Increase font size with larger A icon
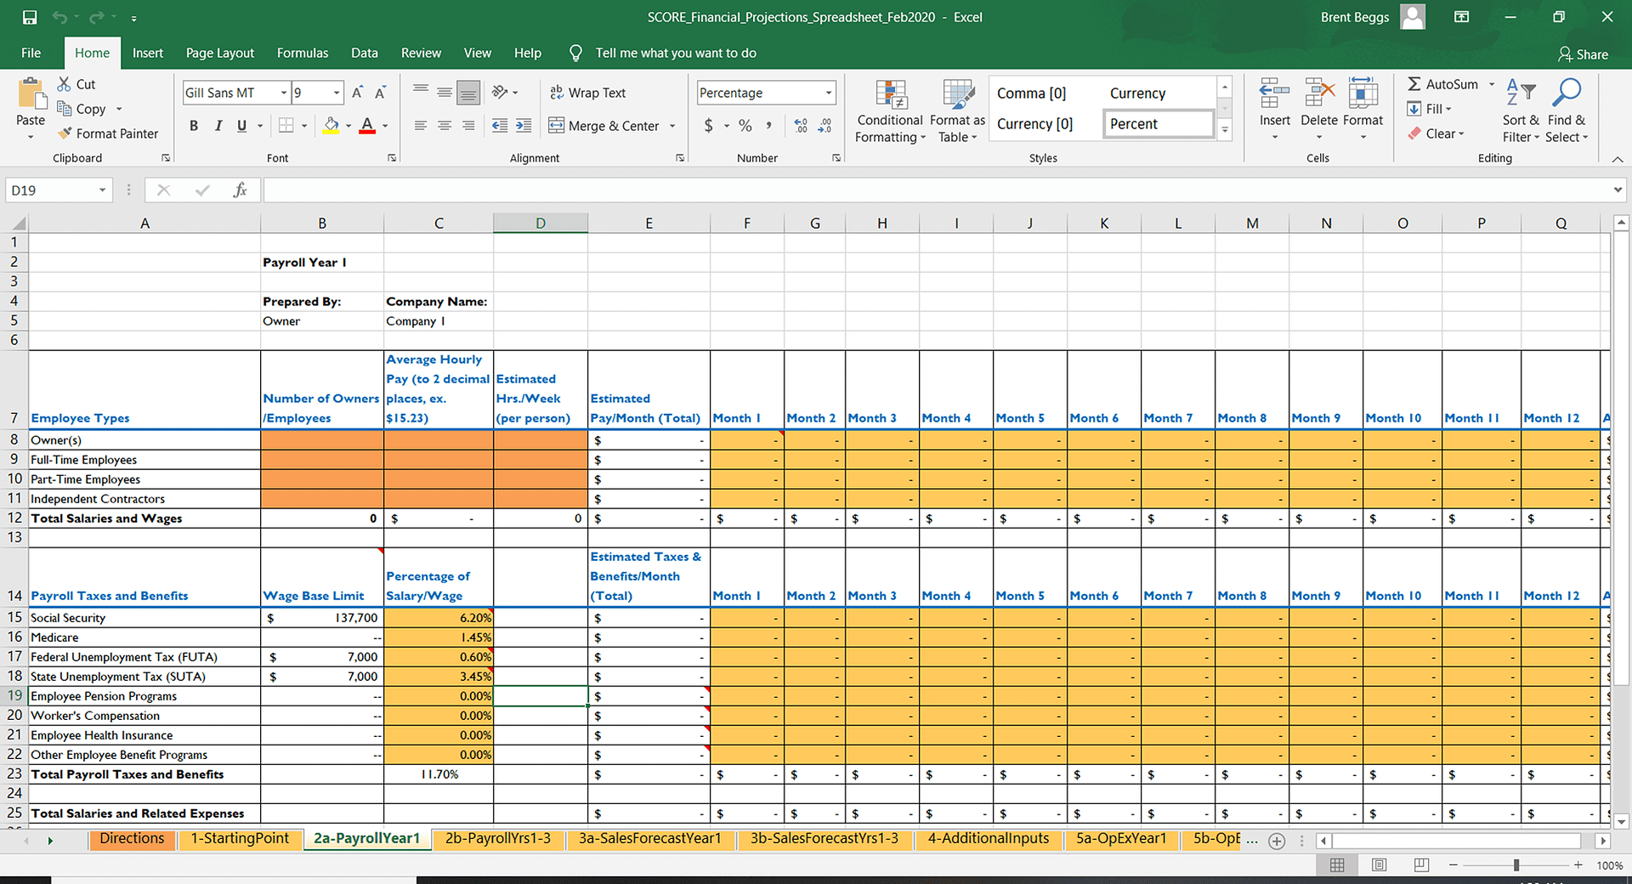Screen dimensions: 1632x884 358,93
